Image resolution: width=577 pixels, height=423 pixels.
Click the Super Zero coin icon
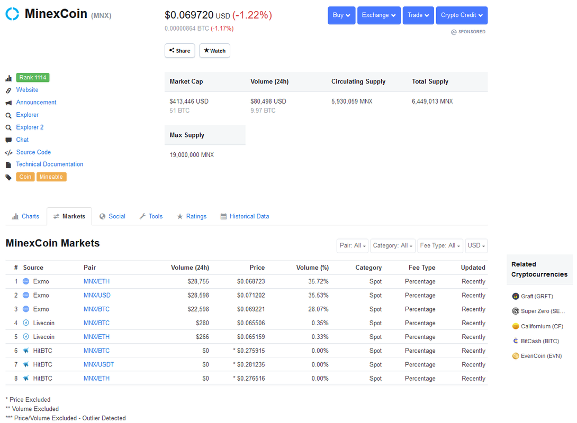pos(516,311)
